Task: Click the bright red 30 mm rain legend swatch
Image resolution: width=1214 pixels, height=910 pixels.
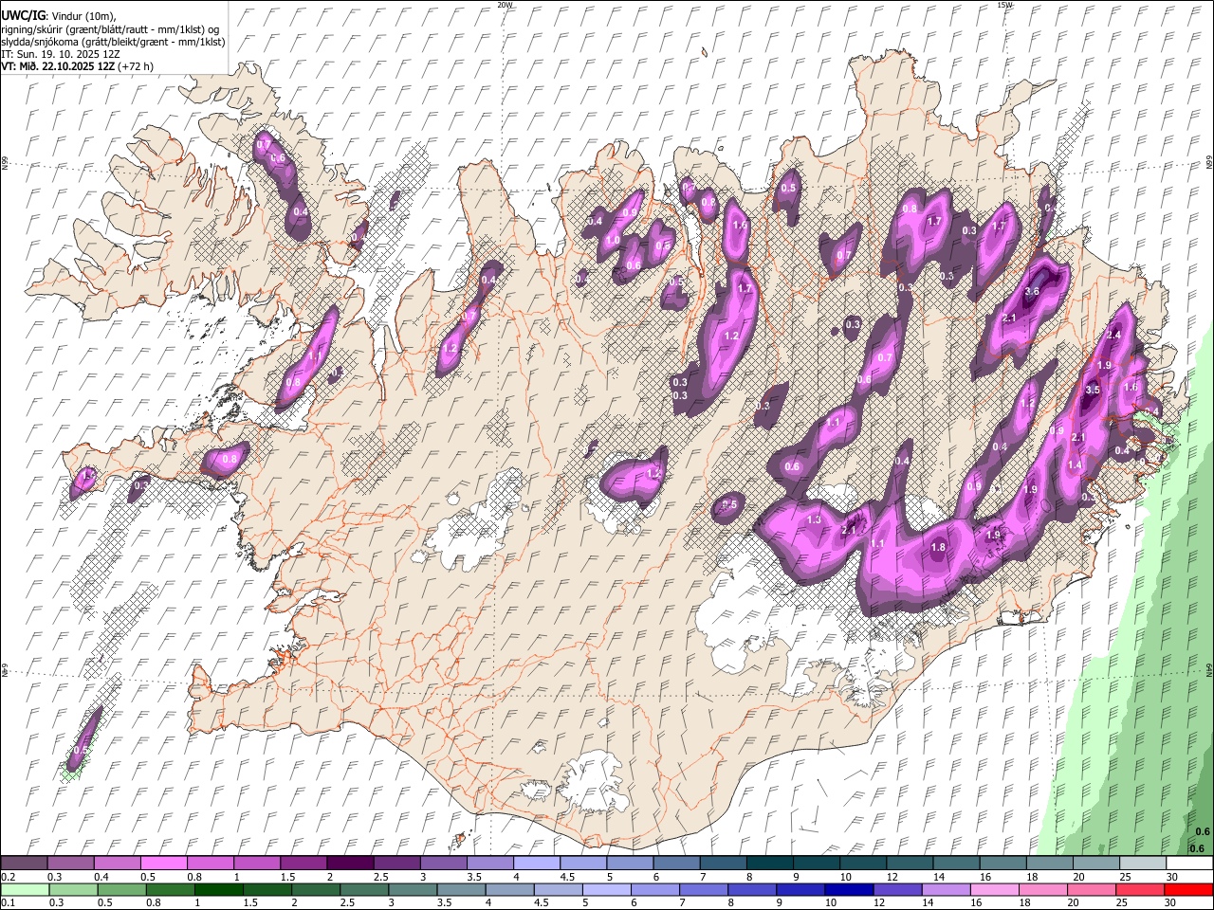Action: tap(1187, 889)
